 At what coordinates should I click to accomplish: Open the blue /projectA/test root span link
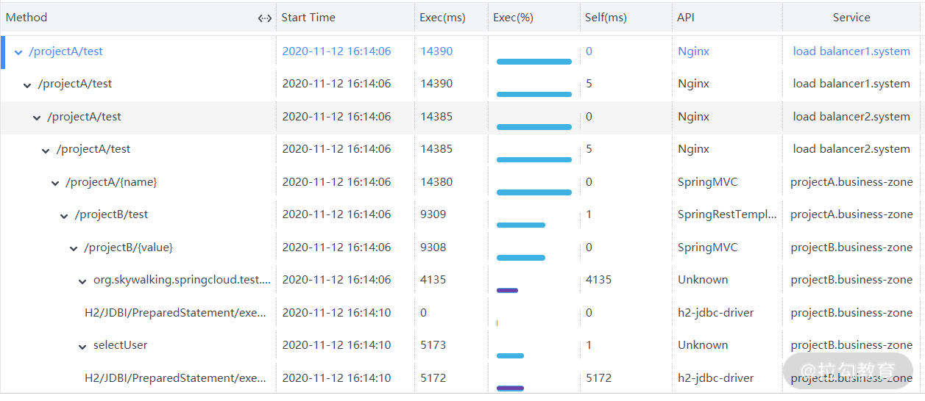point(65,51)
